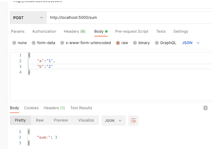Switch to Visualize response view

pos(86,120)
